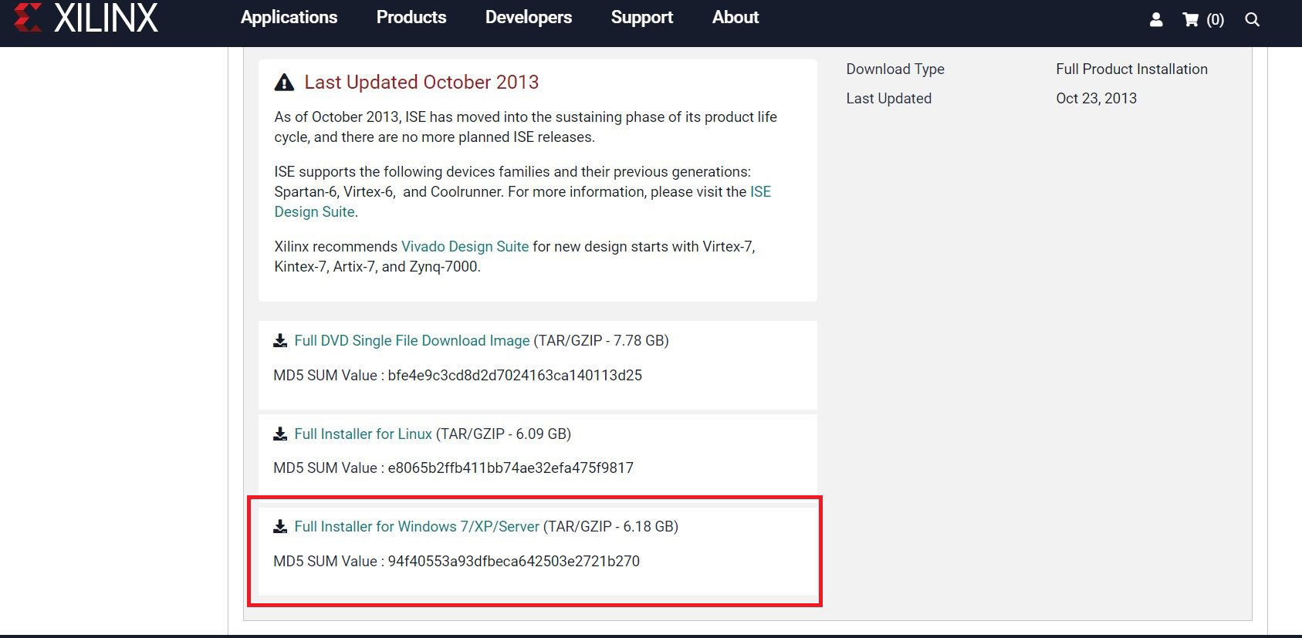Download Full Installer for Windows 7/XP/Server

417,526
